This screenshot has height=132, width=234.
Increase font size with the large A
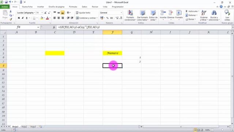click(45, 13)
